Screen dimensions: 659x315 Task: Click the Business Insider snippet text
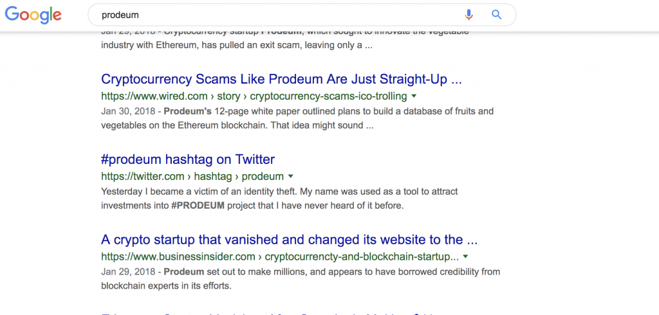[x=301, y=279]
